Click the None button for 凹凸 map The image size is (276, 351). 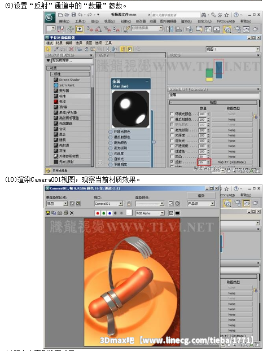coord(232,156)
